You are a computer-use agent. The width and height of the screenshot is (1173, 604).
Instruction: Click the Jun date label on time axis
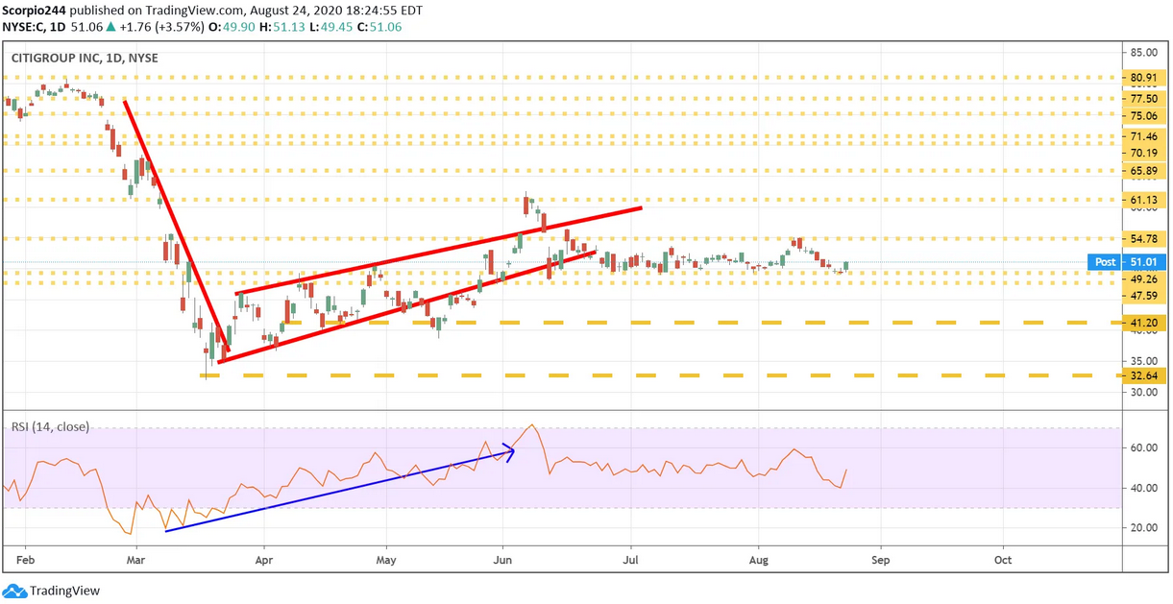coord(501,558)
